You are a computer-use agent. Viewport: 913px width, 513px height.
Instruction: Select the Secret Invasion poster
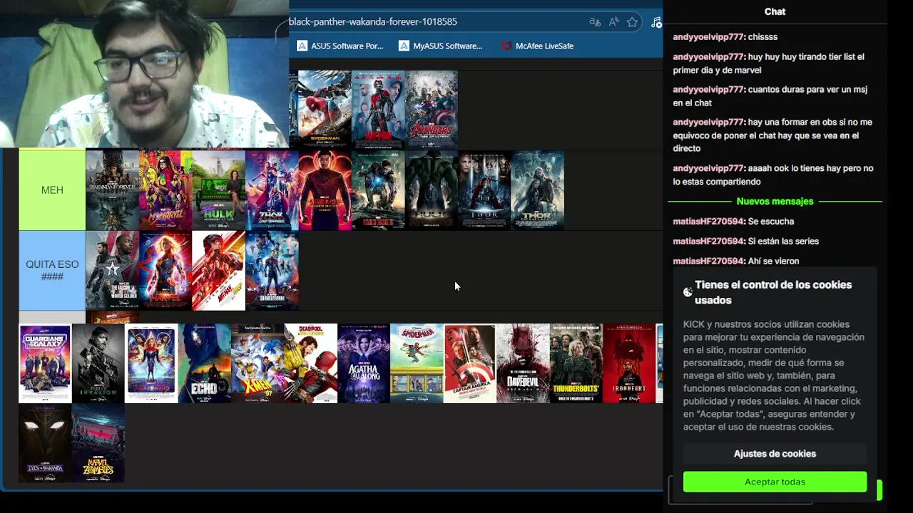point(98,363)
